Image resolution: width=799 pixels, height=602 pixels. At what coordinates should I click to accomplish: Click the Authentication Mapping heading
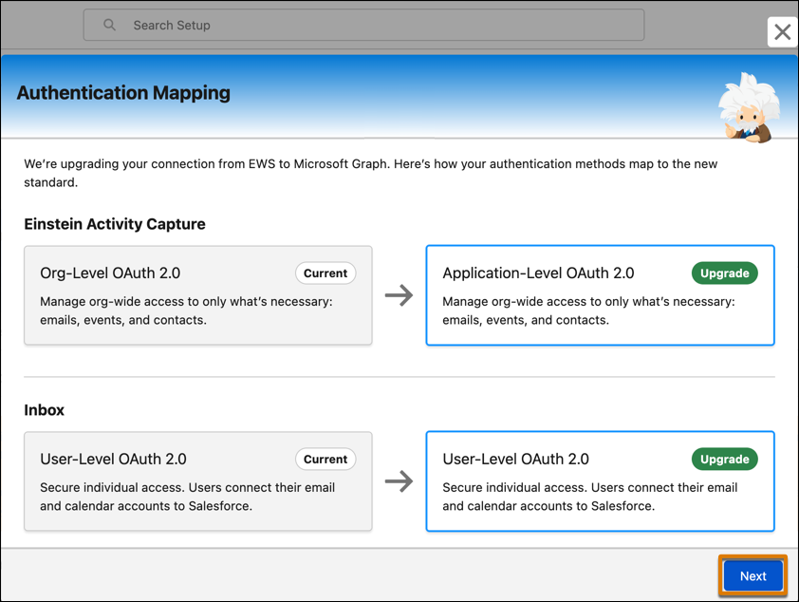tap(123, 93)
